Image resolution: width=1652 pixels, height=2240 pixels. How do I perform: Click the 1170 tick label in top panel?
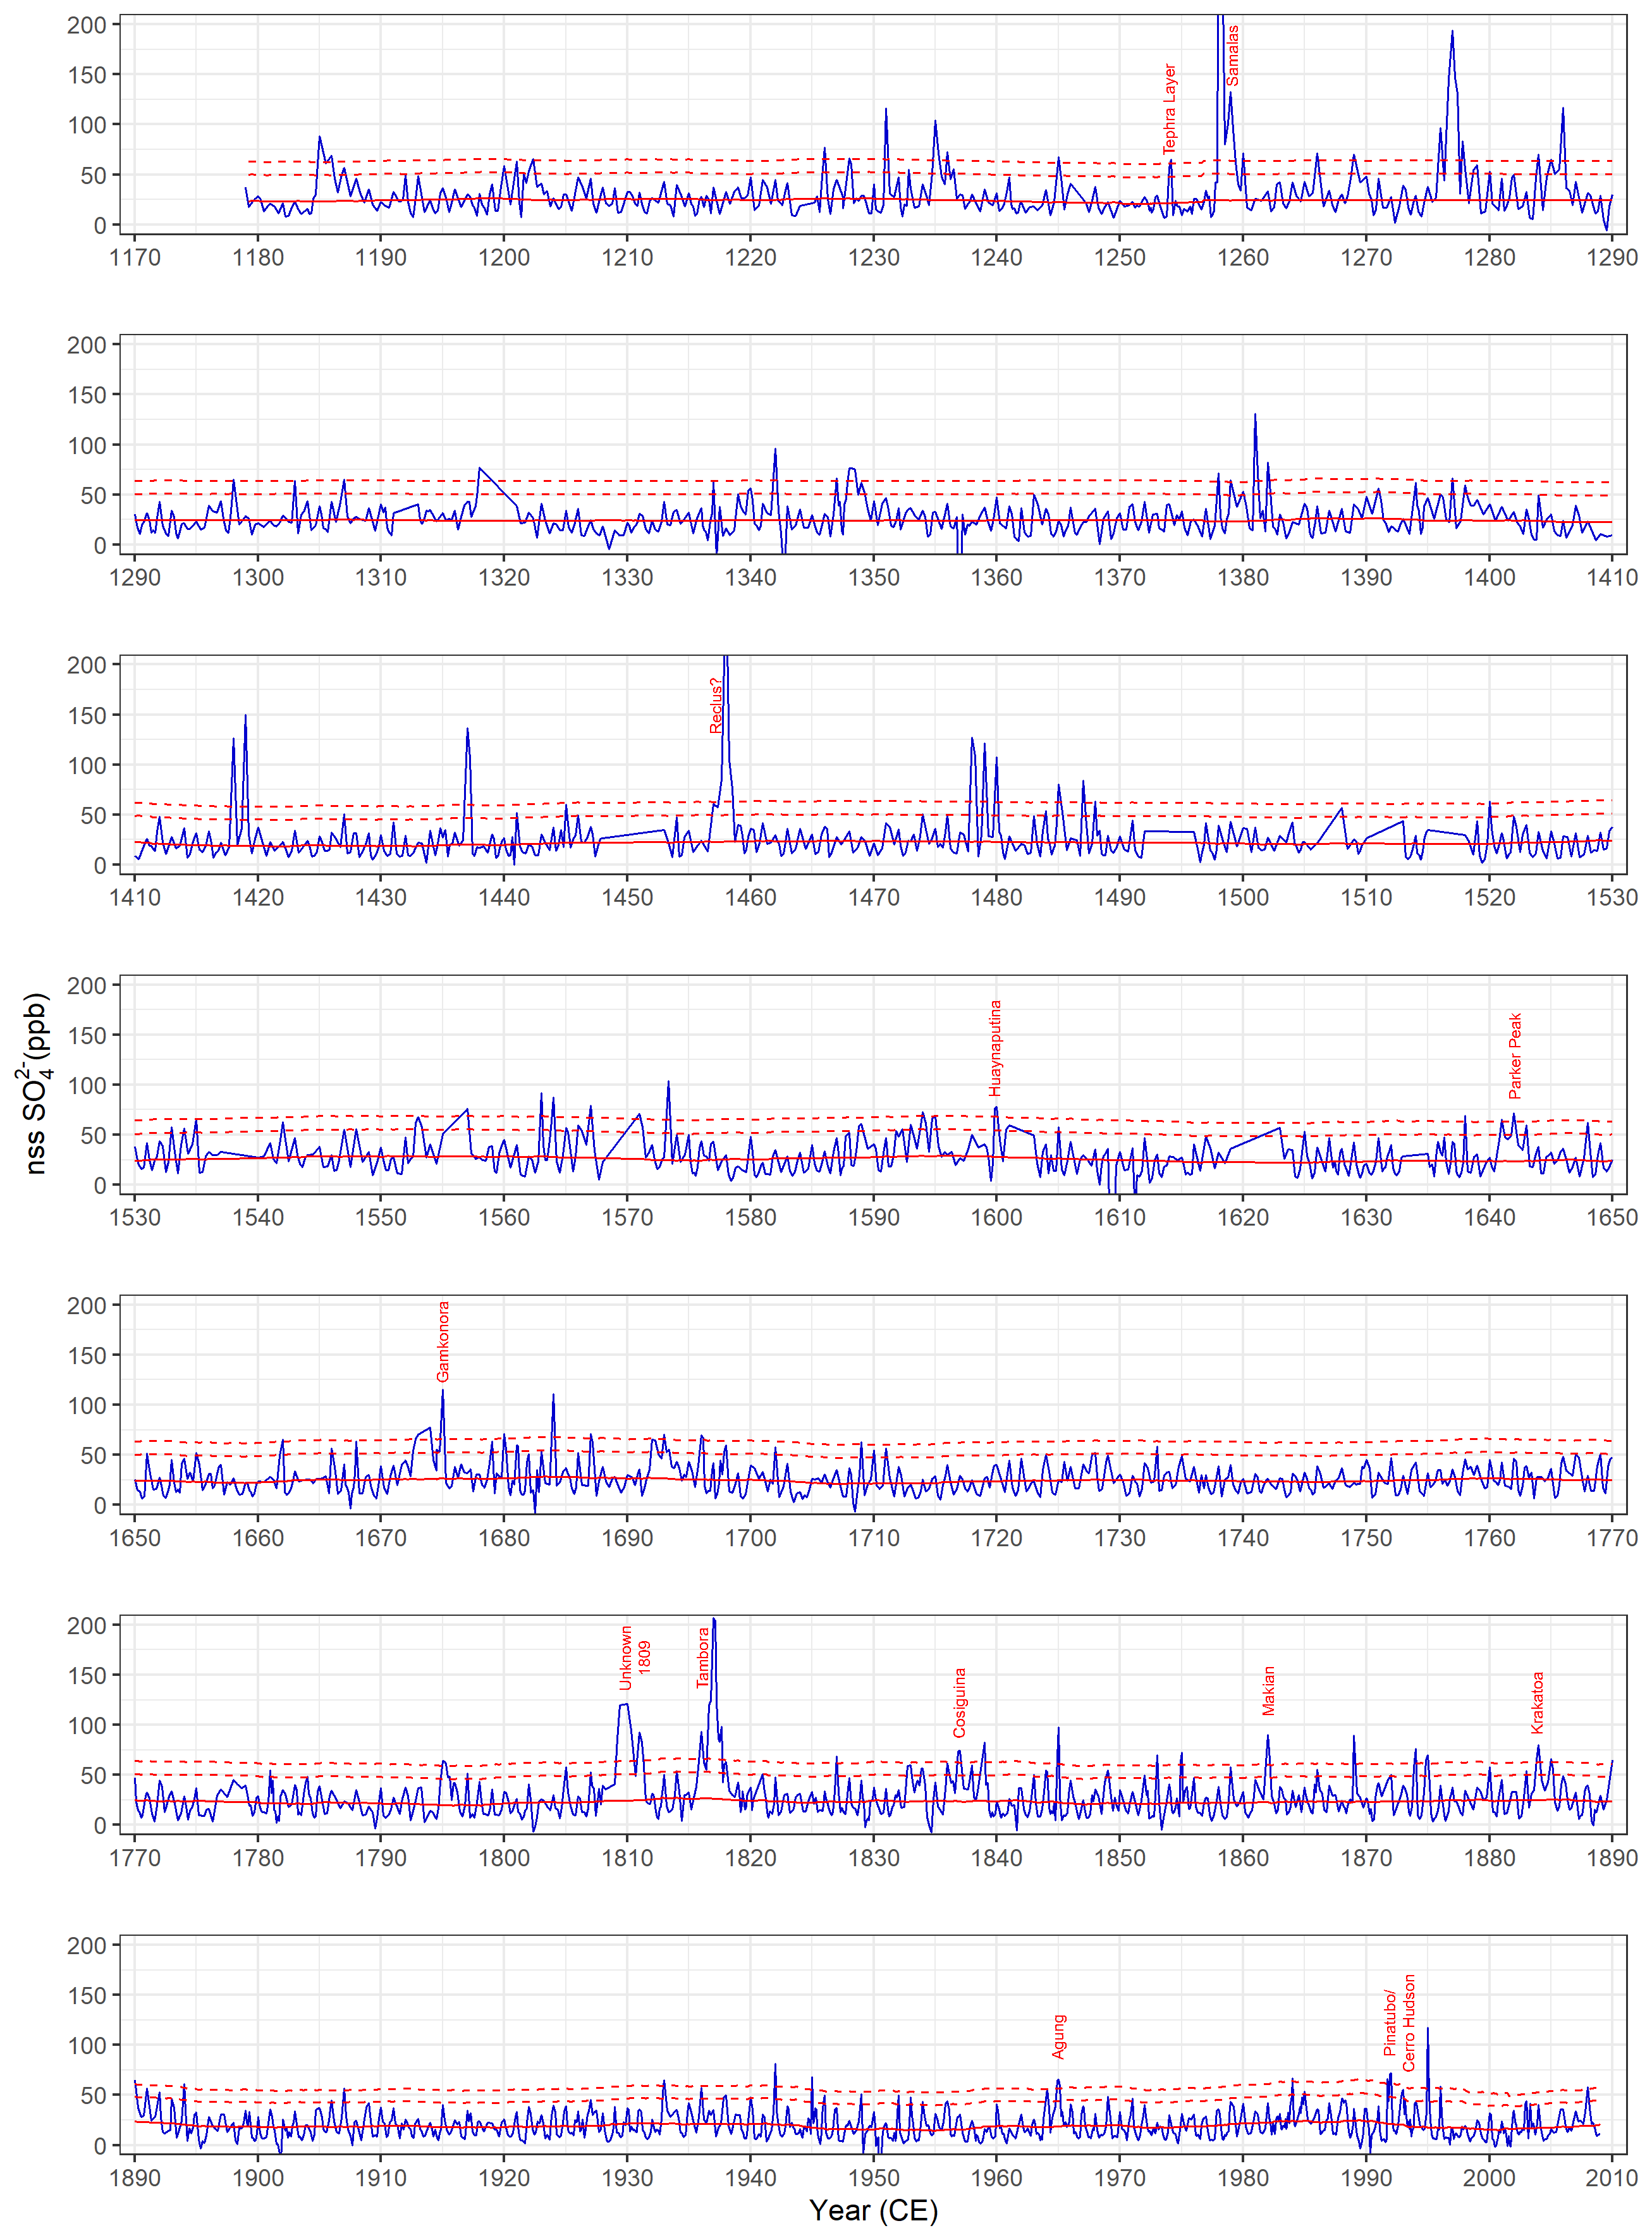(134, 258)
